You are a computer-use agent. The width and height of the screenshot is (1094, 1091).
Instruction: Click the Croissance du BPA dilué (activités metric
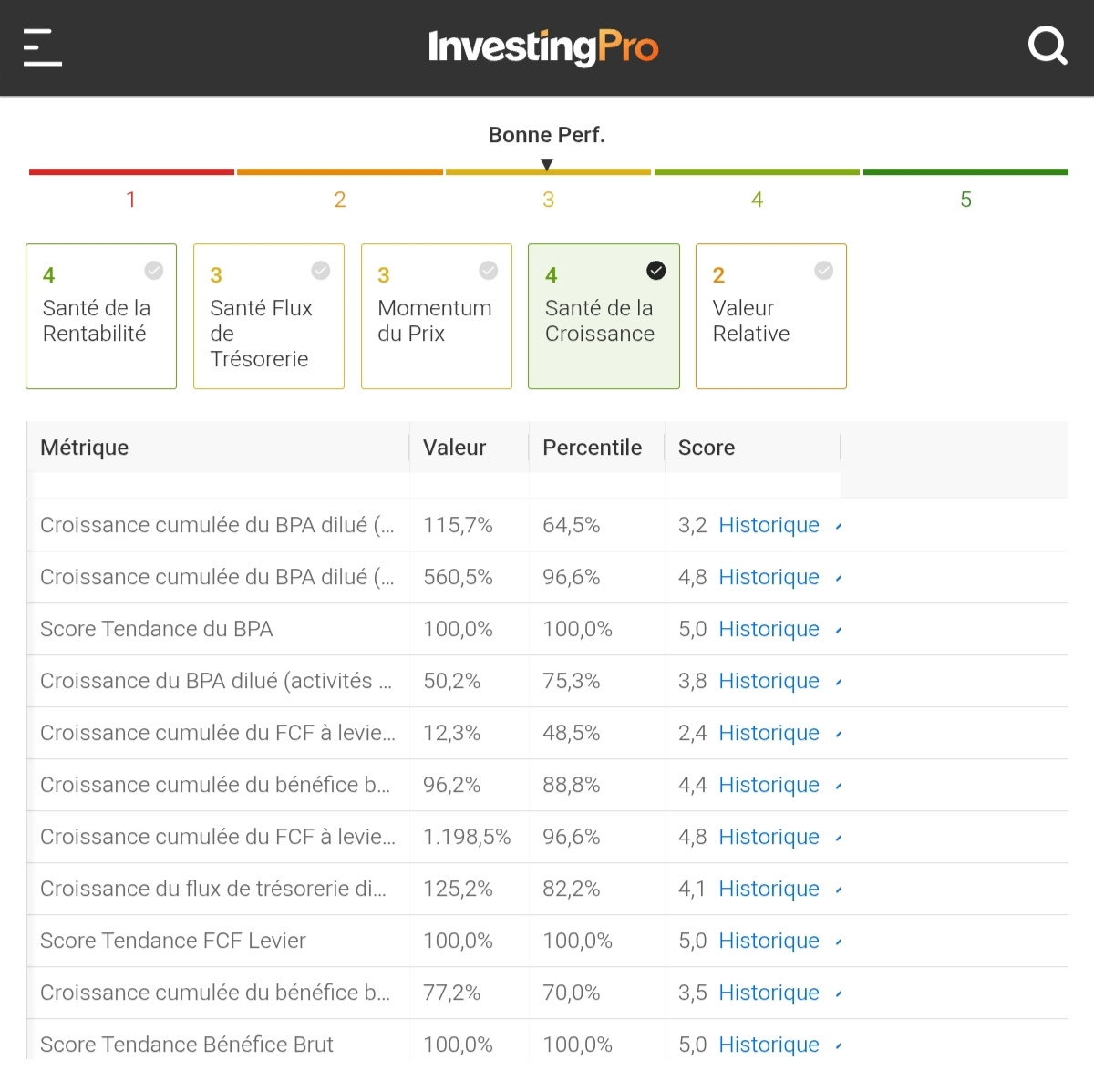pyautogui.click(x=216, y=681)
